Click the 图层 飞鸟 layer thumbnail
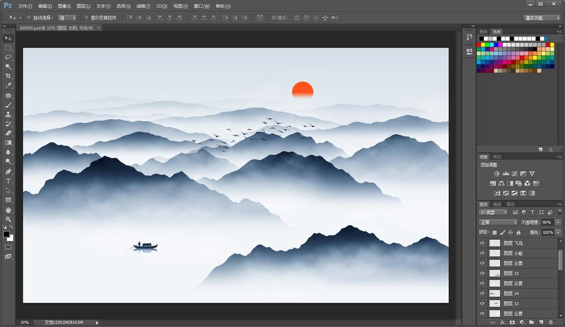This screenshot has height=327, width=565. pyautogui.click(x=495, y=243)
